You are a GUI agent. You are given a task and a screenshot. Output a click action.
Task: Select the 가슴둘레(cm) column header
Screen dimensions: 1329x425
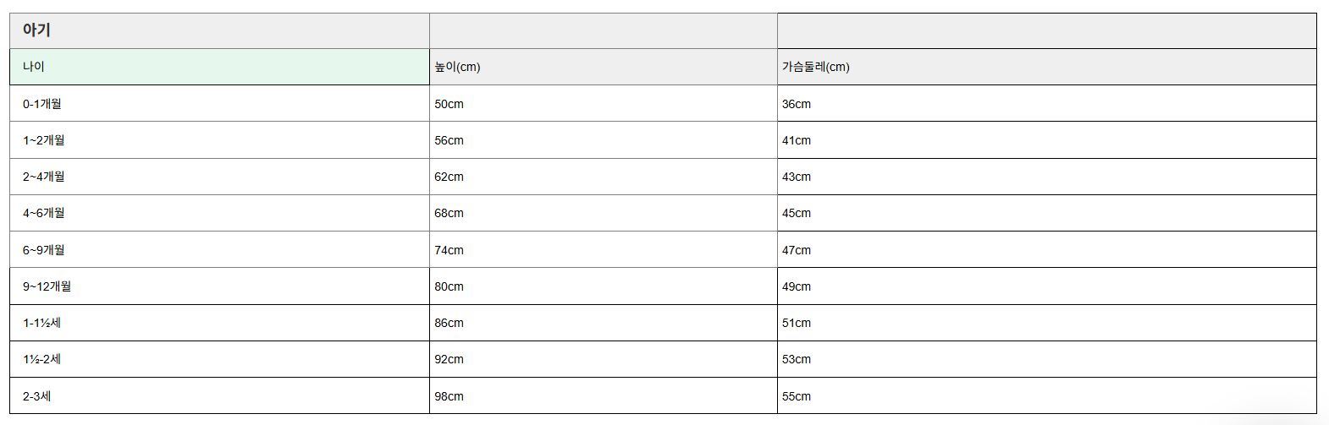pyautogui.click(x=1046, y=67)
